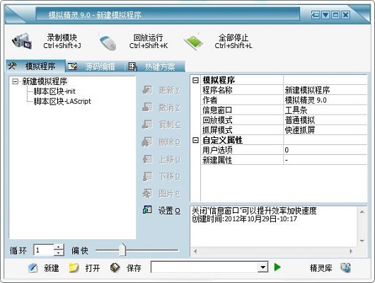Open the 精灵库 library icon
The height and width of the screenshot is (283, 375).
(x=345, y=267)
